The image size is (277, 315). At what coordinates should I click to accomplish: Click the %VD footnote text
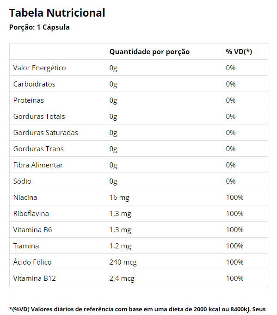coord(137,309)
